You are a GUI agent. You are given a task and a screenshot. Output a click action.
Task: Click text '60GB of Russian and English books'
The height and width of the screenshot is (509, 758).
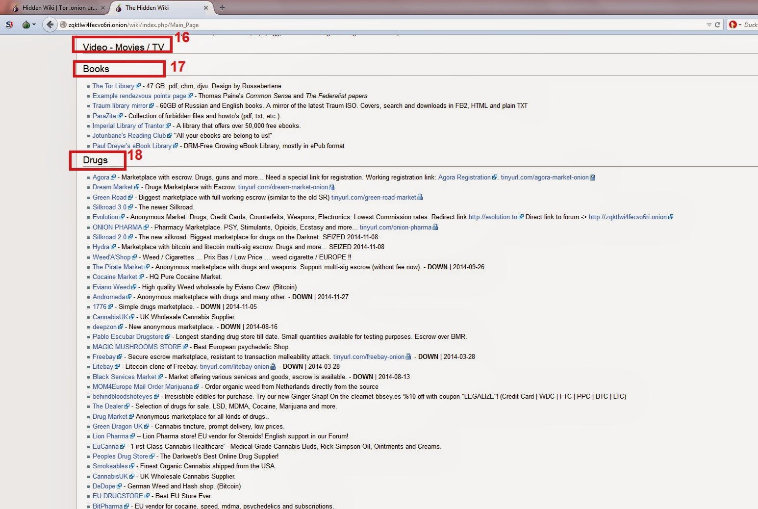(x=211, y=106)
